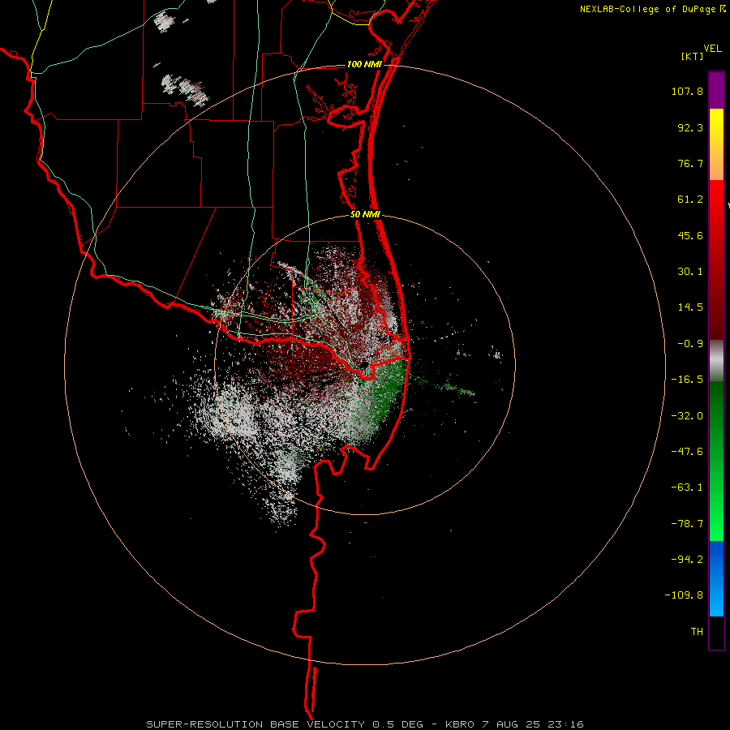Select the 30.1 velocity scale value
This screenshot has width=730, height=730.
(690, 272)
